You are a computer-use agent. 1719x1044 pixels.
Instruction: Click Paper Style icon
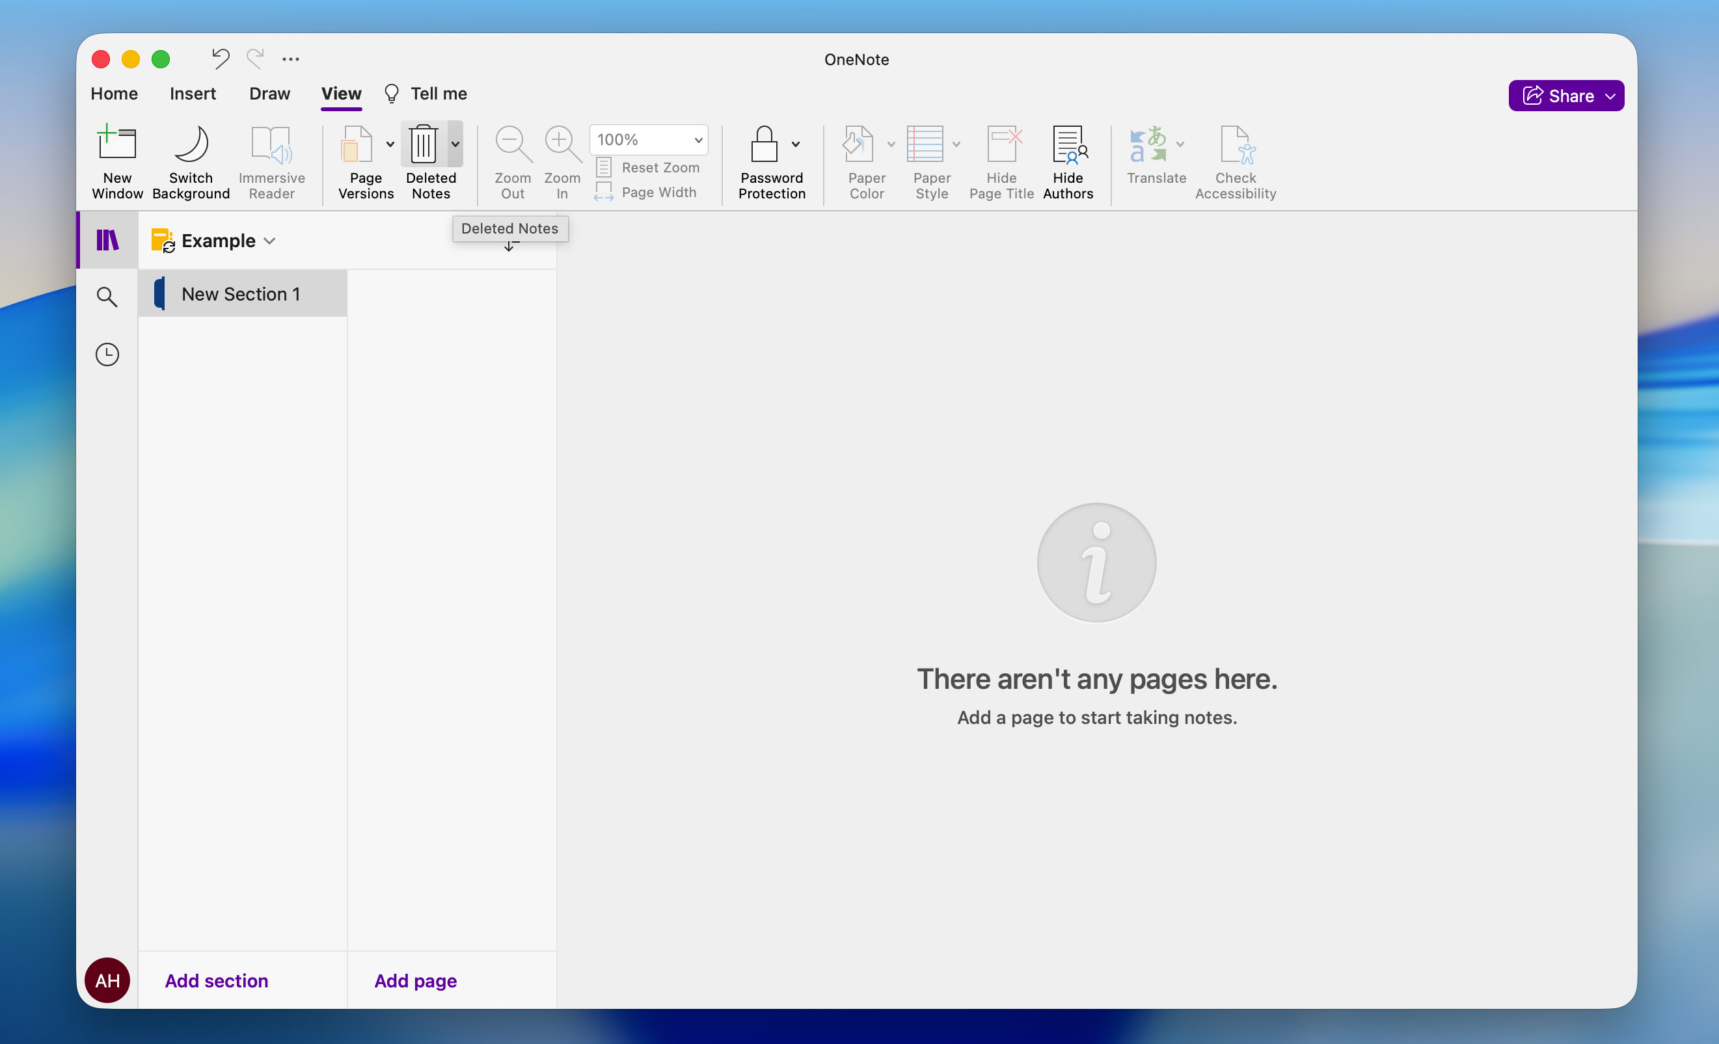tap(925, 144)
